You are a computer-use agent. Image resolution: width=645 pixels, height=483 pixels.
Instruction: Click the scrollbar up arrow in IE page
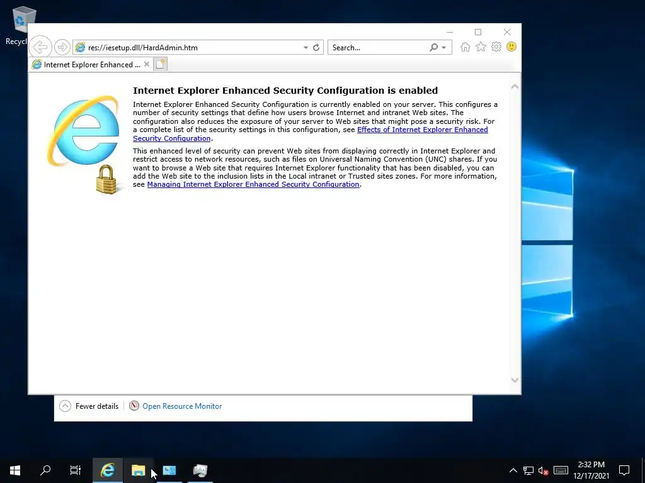[515, 87]
